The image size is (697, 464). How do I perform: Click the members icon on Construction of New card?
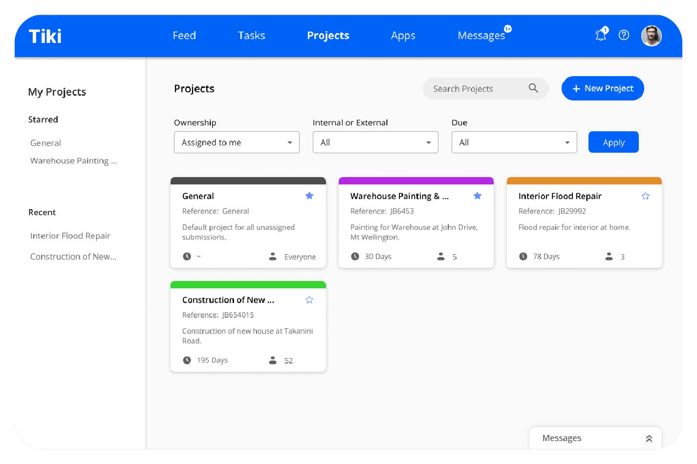[x=273, y=360]
